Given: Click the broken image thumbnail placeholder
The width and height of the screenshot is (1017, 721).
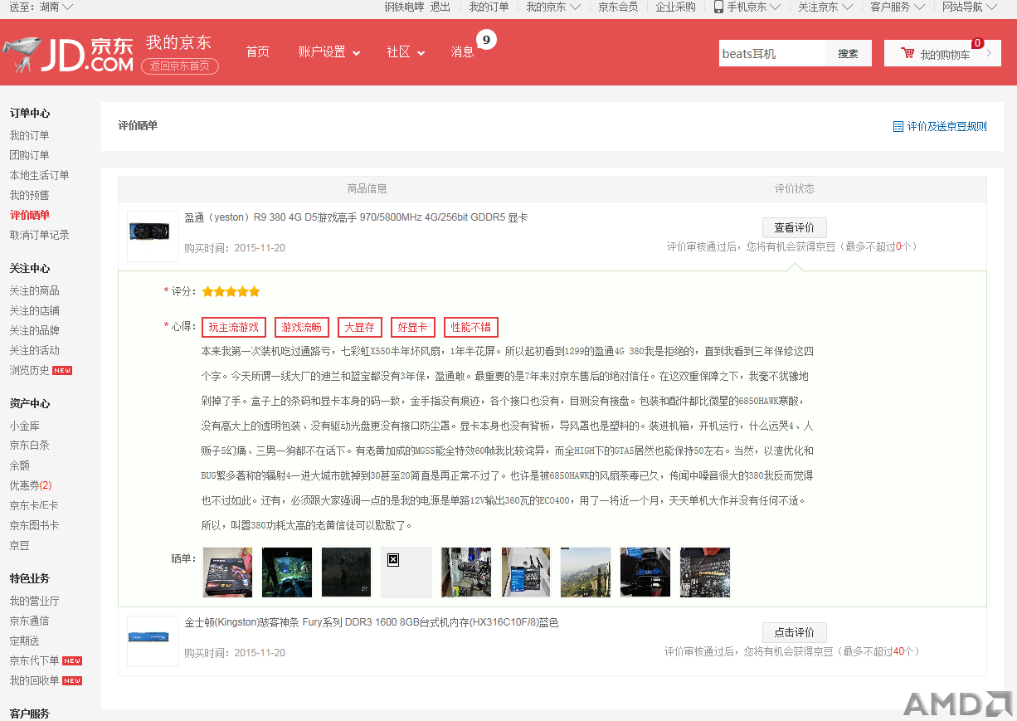Looking at the screenshot, I should [x=406, y=572].
